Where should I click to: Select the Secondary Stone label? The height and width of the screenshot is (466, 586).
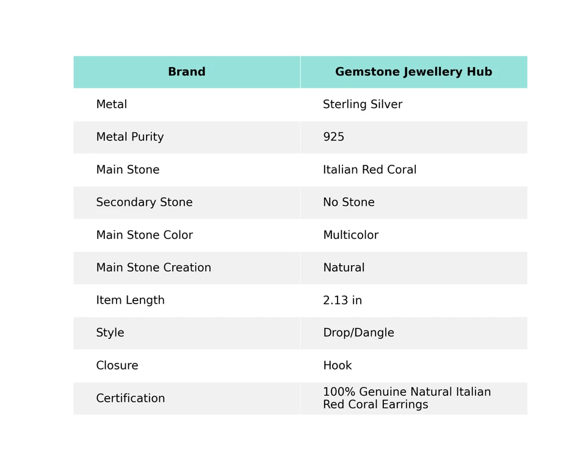[x=144, y=203]
